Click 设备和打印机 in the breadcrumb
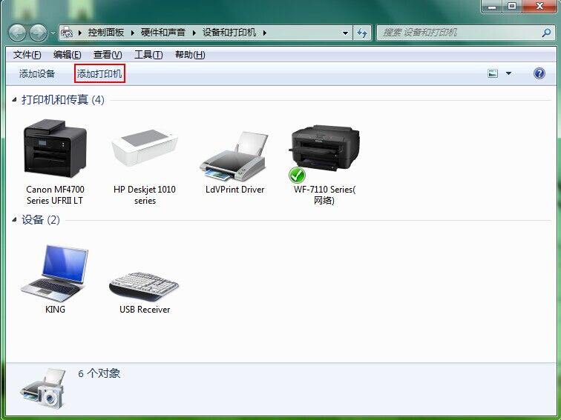 coord(229,33)
